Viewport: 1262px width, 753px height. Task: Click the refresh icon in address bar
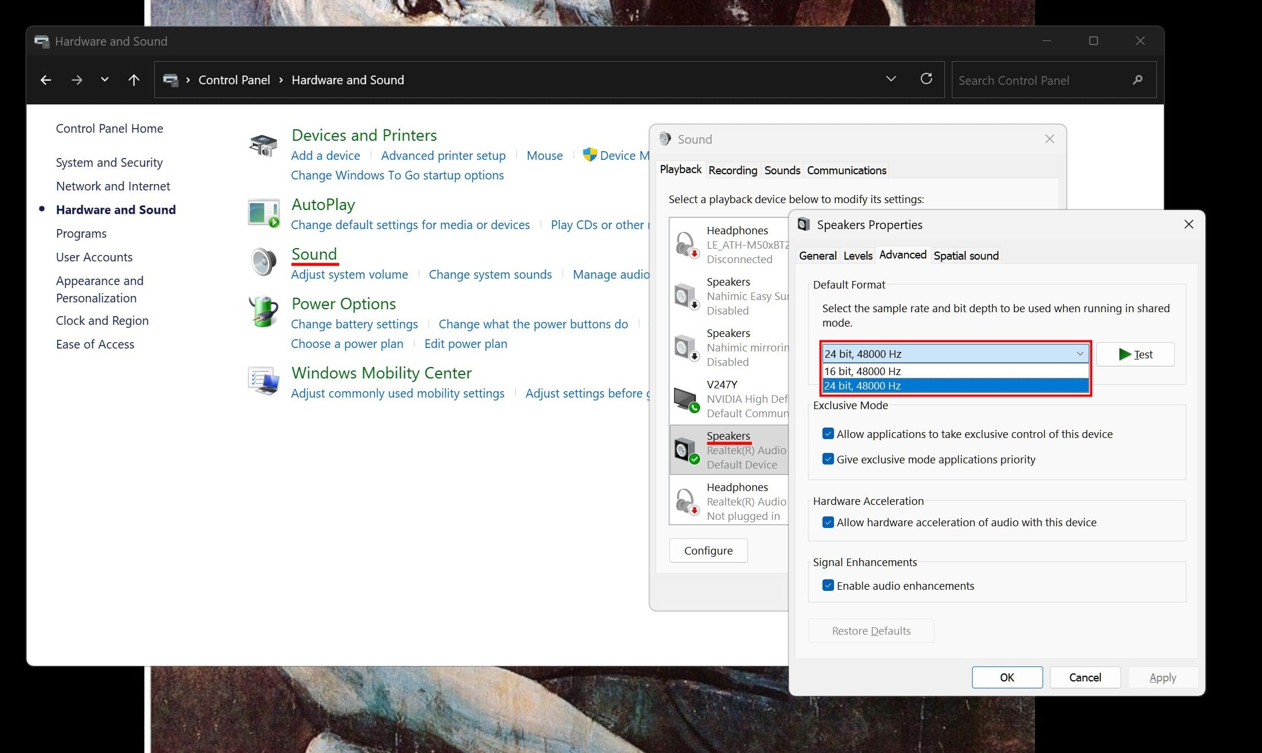pyautogui.click(x=926, y=79)
